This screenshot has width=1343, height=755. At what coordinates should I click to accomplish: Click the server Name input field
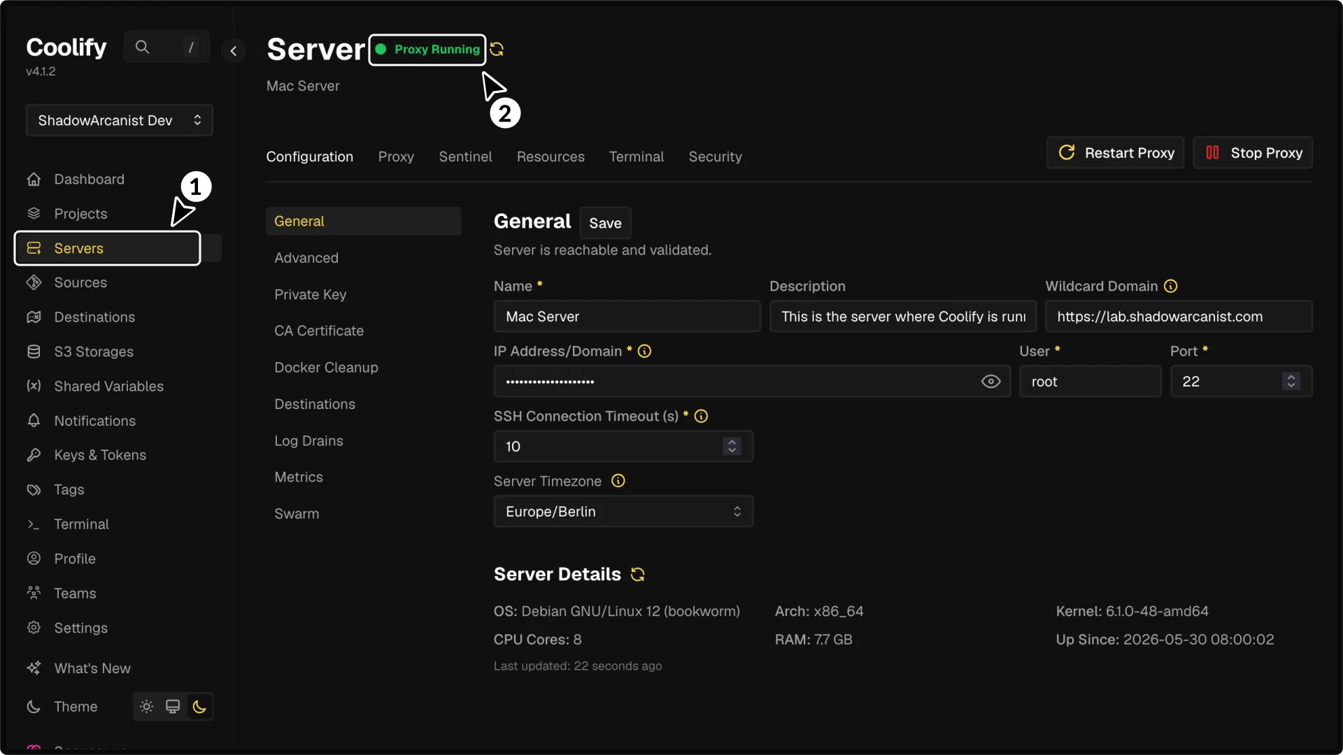point(627,317)
